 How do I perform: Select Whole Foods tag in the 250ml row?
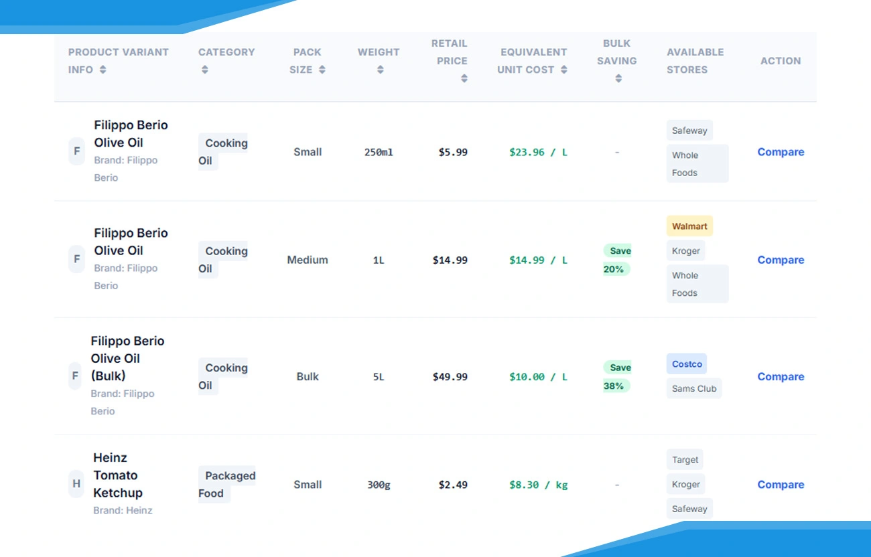(x=697, y=163)
